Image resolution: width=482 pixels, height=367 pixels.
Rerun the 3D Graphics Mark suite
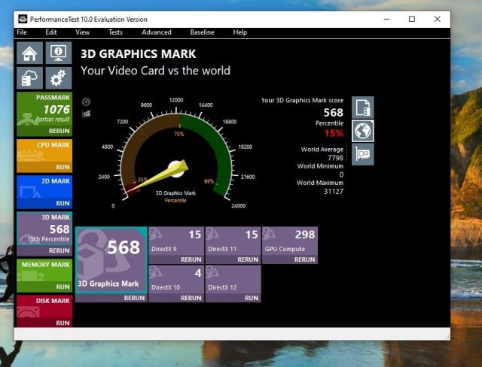click(134, 298)
